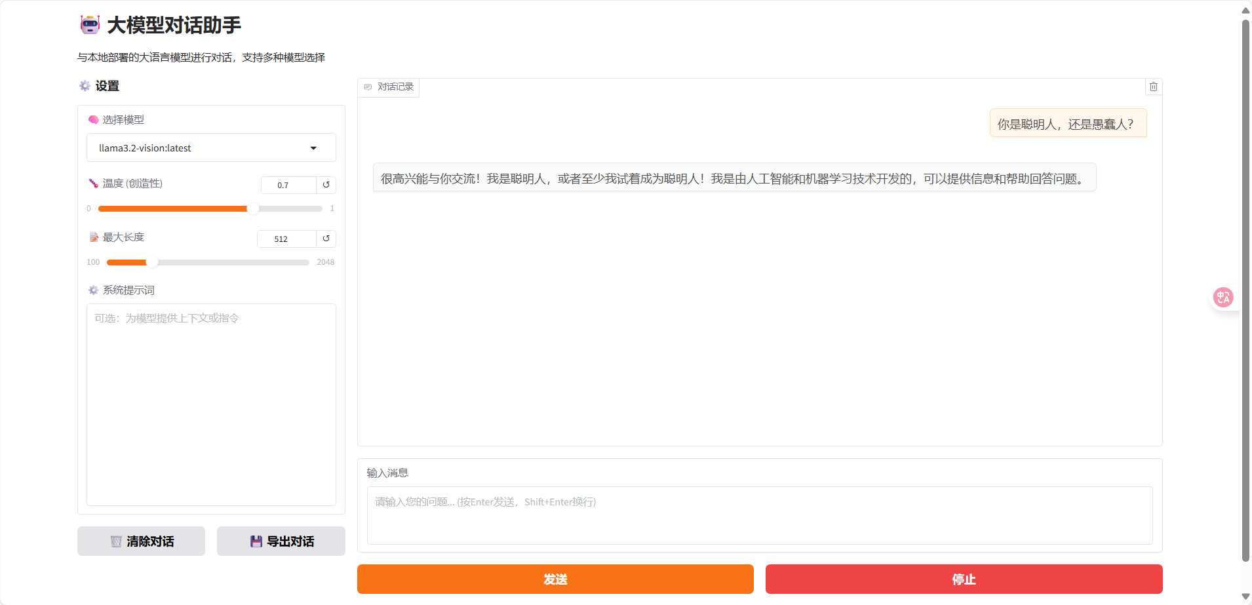The width and height of the screenshot is (1252, 605).
Task: Click the pink translation floating button
Action: coord(1223,297)
